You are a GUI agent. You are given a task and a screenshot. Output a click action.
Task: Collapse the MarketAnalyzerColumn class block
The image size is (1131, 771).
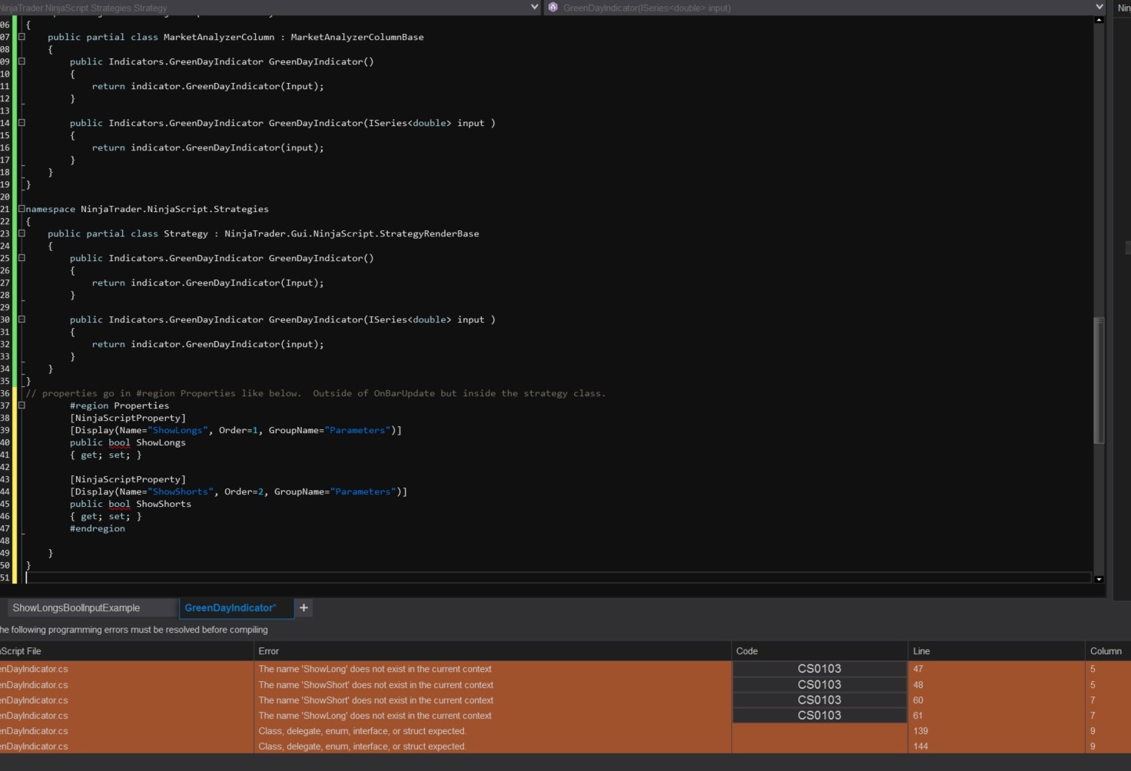pyautogui.click(x=22, y=37)
